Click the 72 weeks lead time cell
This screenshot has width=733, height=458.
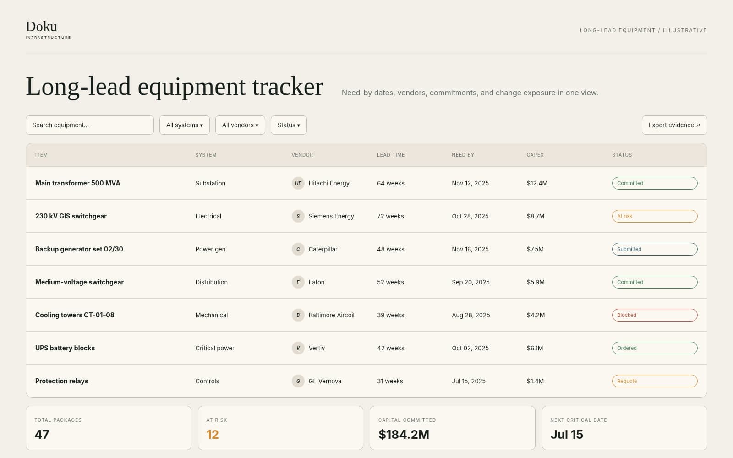390,216
